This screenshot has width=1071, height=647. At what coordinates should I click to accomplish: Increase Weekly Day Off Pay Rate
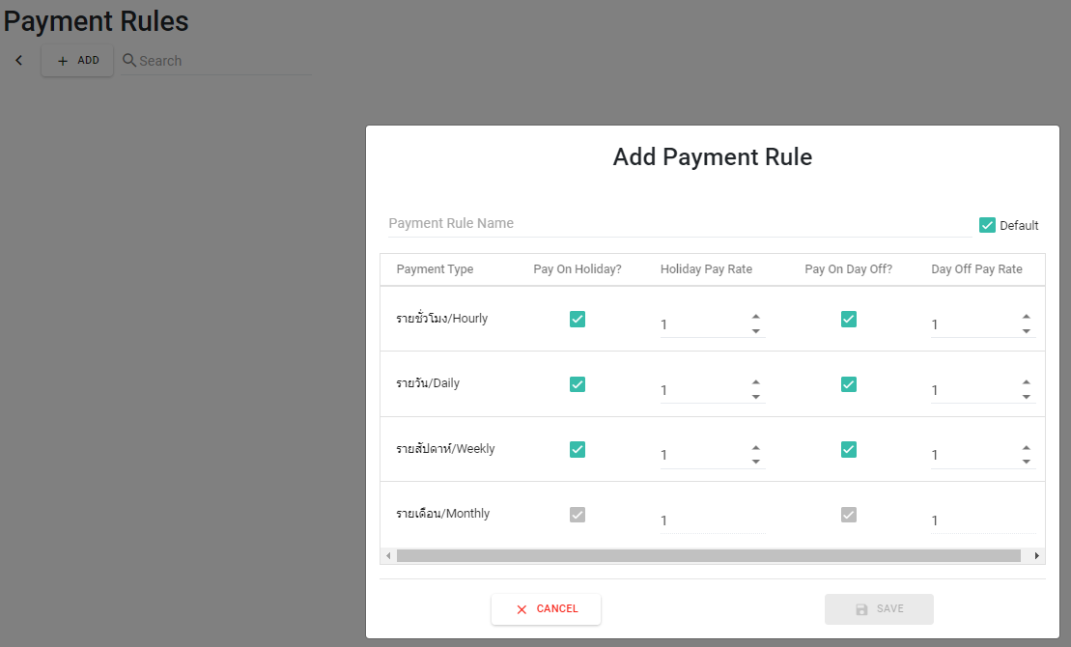tap(1027, 447)
